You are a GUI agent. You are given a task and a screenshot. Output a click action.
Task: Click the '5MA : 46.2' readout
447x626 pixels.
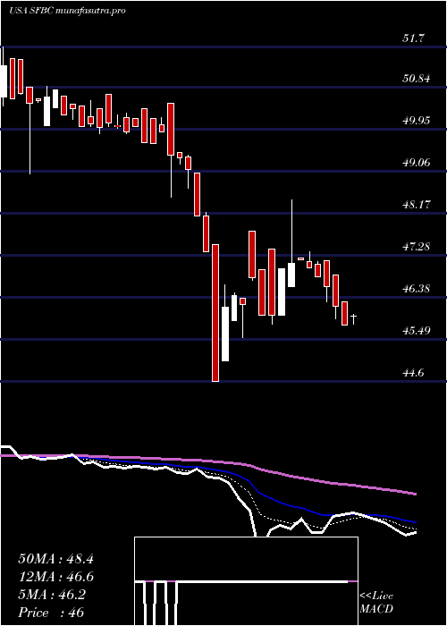tap(52, 595)
